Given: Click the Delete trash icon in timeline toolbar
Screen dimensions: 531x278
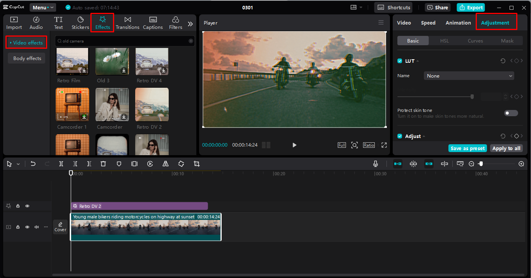Looking at the screenshot, I should (x=103, y=164).
